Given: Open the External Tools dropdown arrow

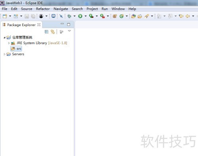Looking at the screenshot, I should [108, 16].
